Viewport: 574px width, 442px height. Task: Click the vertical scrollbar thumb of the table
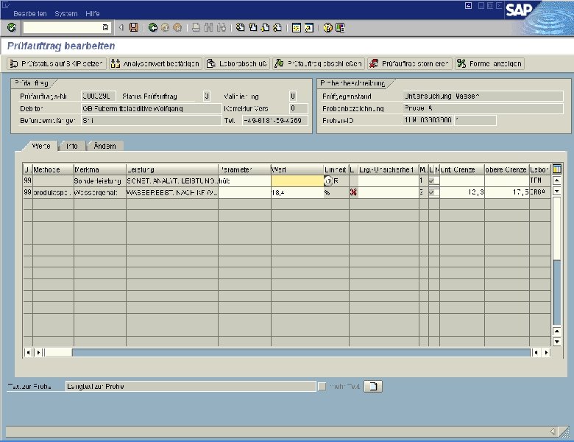(557, 228)
